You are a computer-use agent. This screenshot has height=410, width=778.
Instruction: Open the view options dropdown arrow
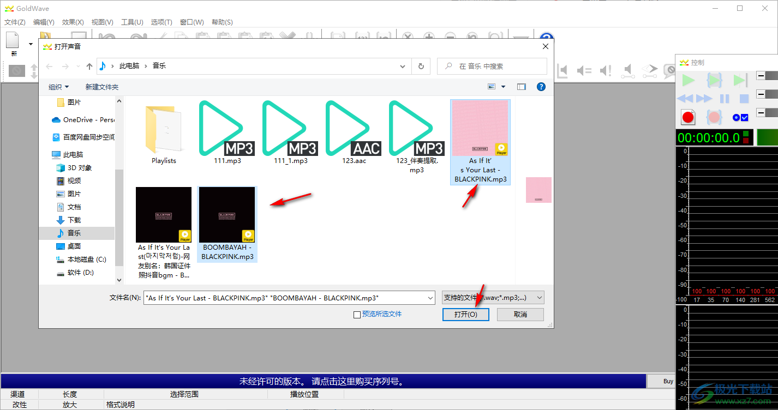(x=503, y=87)
